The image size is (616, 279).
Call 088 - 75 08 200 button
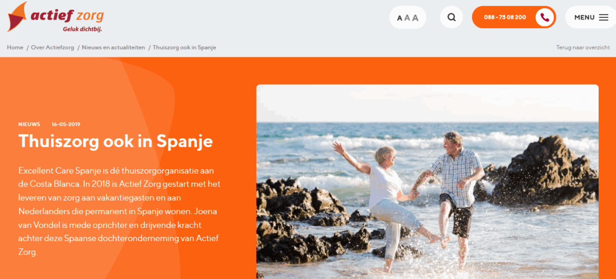coord(514,17)
